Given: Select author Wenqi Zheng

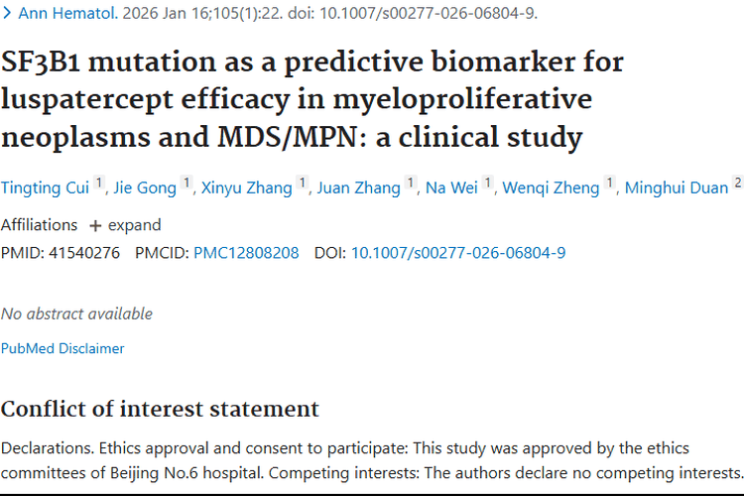Looking at the screenshot, I should 551,187.
